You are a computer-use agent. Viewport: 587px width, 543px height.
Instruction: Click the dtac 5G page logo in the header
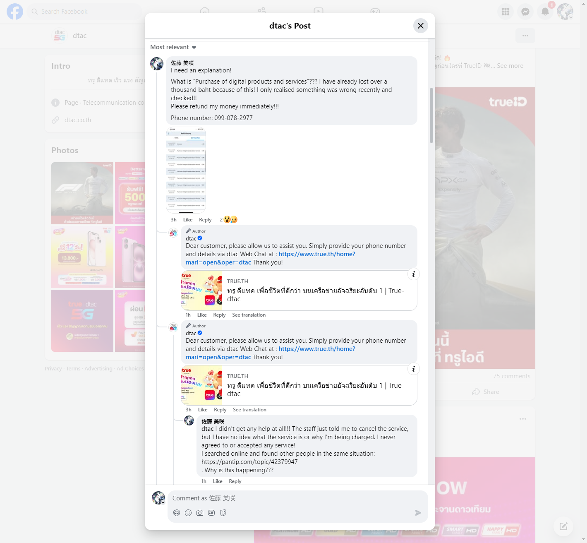[x=60, y=36]
